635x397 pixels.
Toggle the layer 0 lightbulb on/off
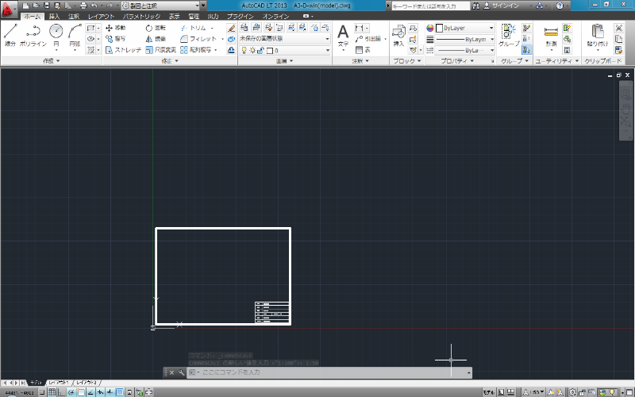coord(244,50)
